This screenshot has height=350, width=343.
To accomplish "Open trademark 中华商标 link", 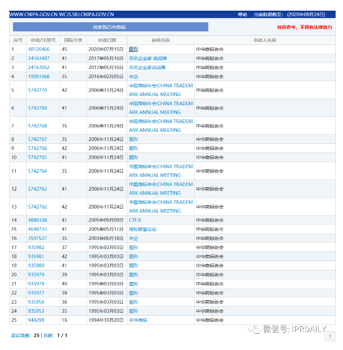I will 138,321.
